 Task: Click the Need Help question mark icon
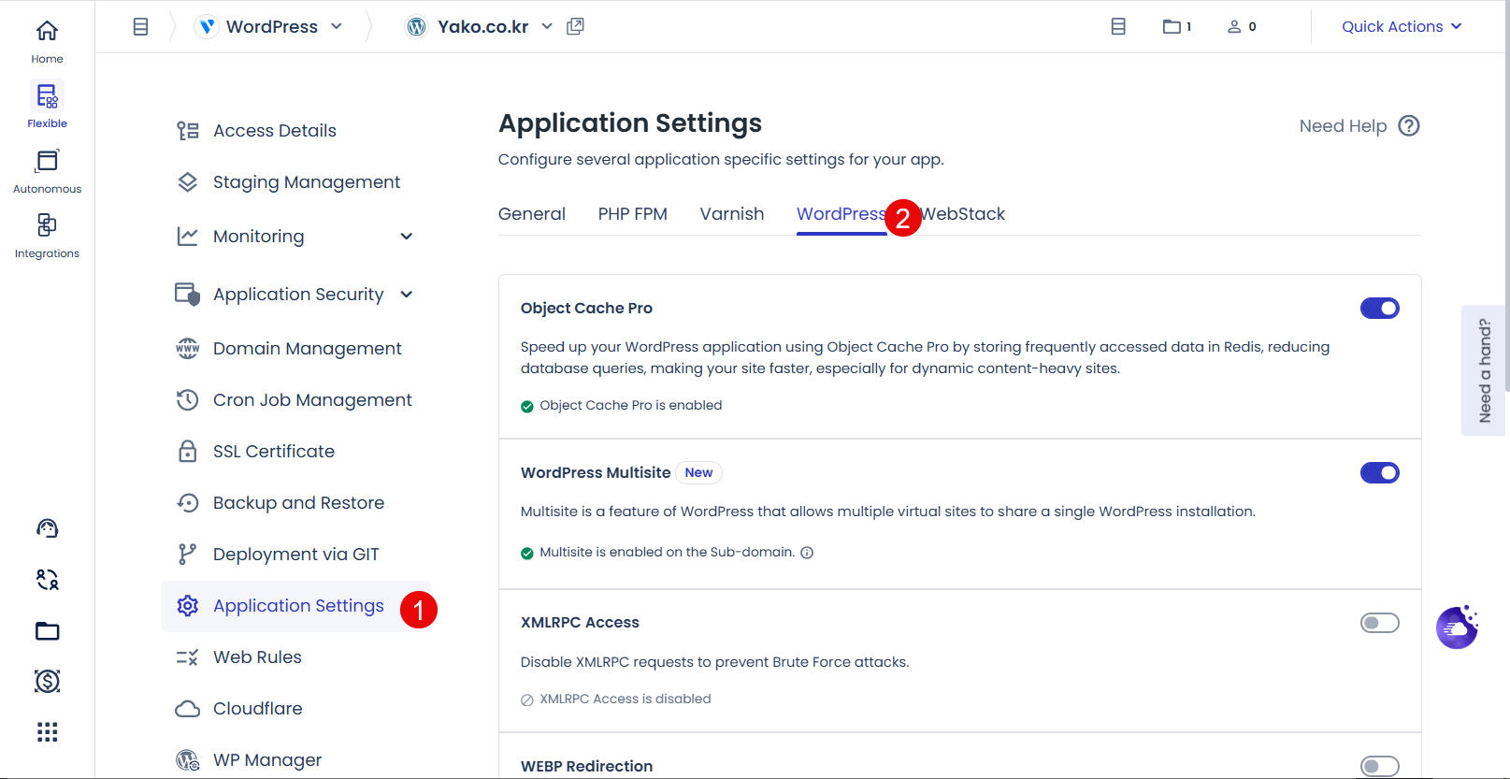pyautogui.click(x=1409, y=126)
